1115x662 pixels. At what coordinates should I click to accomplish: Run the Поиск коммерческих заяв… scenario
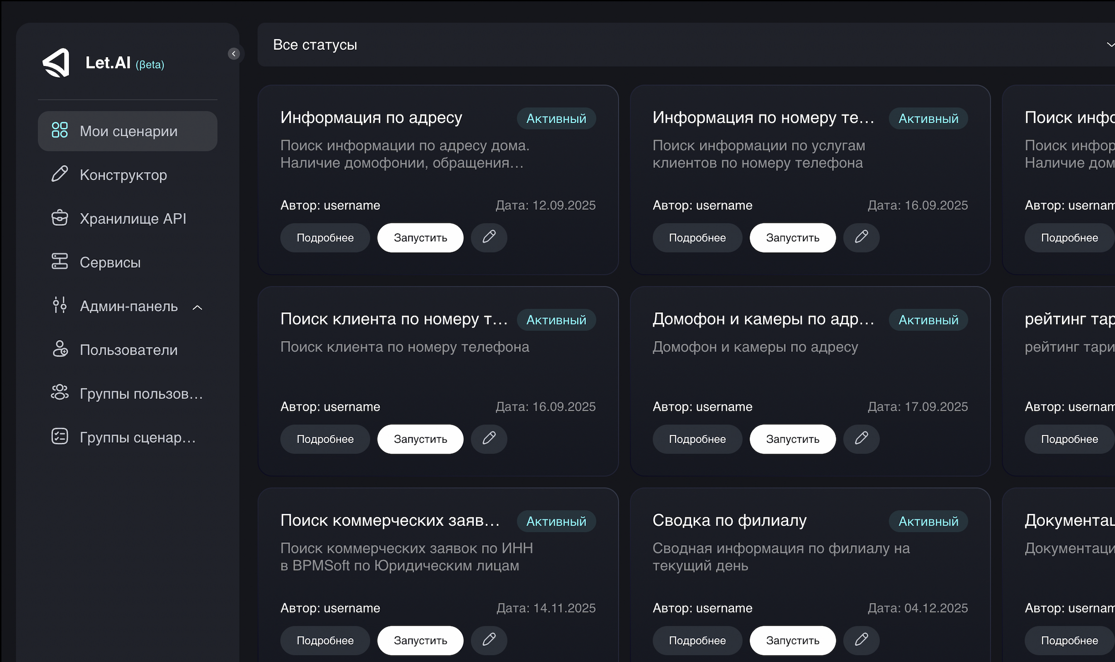tap(420, 640)
